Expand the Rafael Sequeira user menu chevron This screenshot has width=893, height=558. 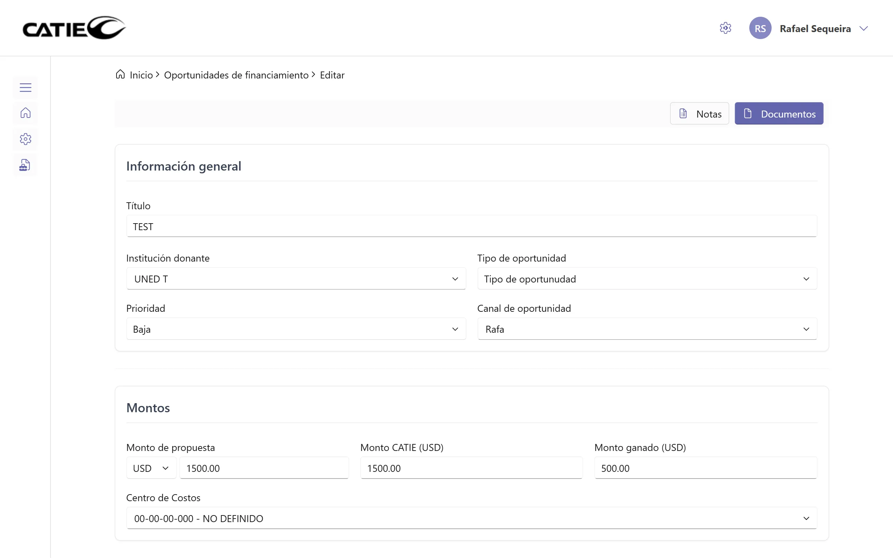(863, 28)
